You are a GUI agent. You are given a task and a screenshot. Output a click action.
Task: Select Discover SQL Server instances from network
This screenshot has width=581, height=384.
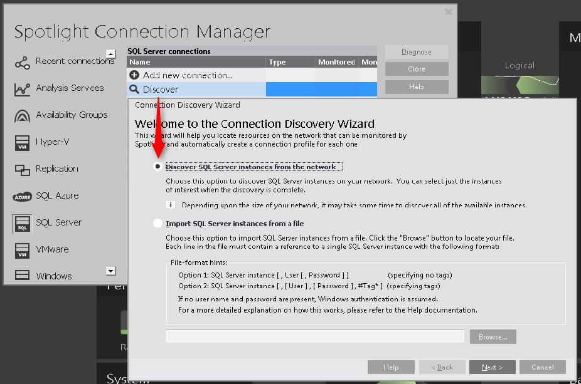pyautogui.click(x=157, y=167)
